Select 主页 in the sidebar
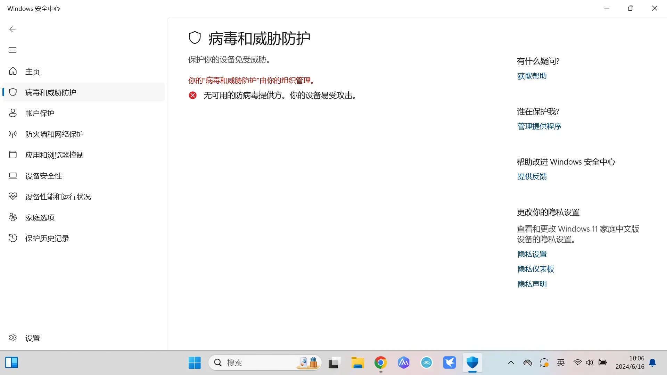The width and height of the screenshot is (667, 375). click(83, 72)
